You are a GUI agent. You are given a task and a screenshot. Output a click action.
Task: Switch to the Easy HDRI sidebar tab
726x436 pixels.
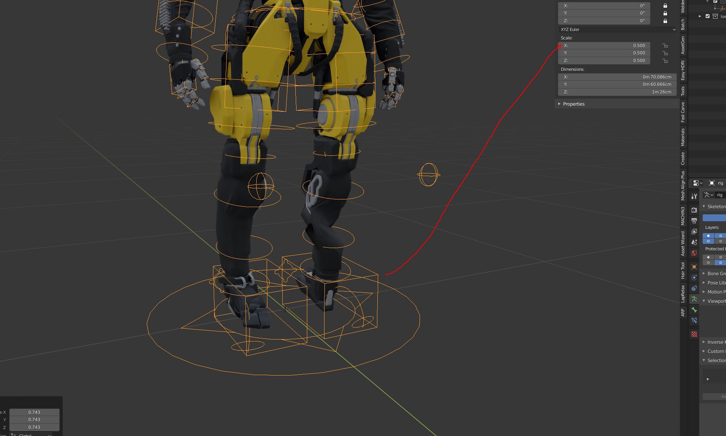[x=683, y=70]
